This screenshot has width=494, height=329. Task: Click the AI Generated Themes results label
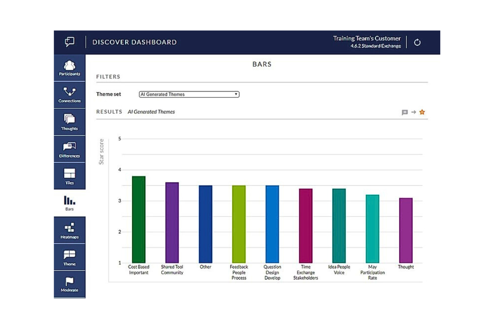[x=152, y=112]
